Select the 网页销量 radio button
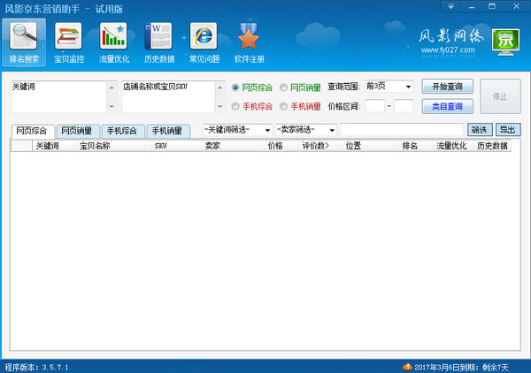The height and width of the screenshot is (373, 531). click(284, 88)
